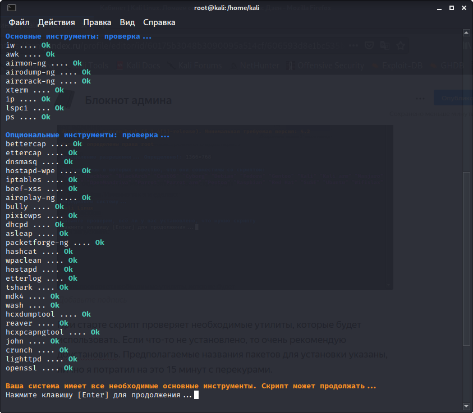
Task: Click the 'john' line
Action: click(x=33, y=341)
